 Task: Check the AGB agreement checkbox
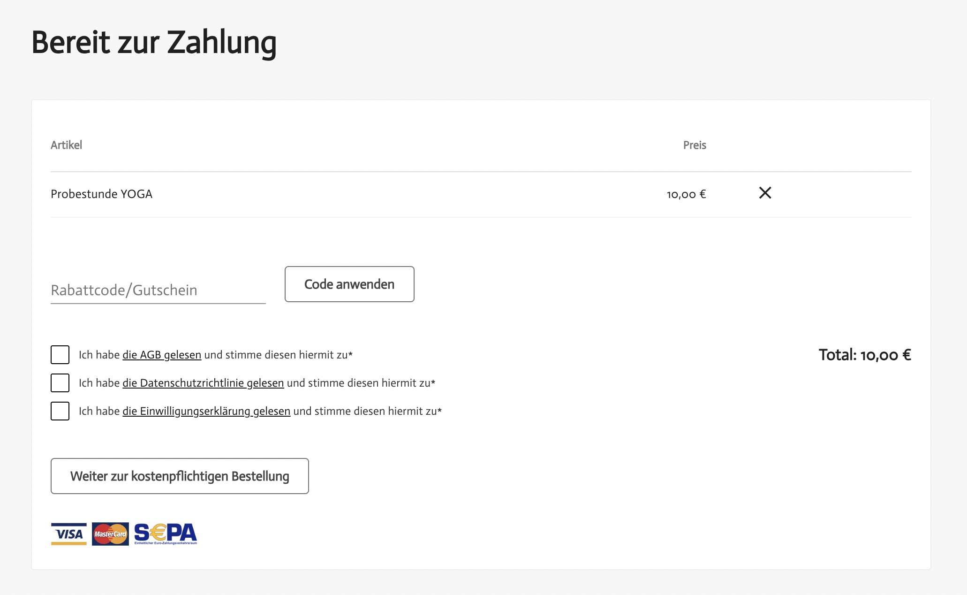60,355
